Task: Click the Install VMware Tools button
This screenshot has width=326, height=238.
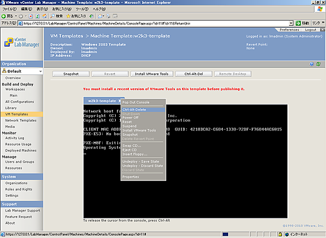Action: [x=151, y=73]
